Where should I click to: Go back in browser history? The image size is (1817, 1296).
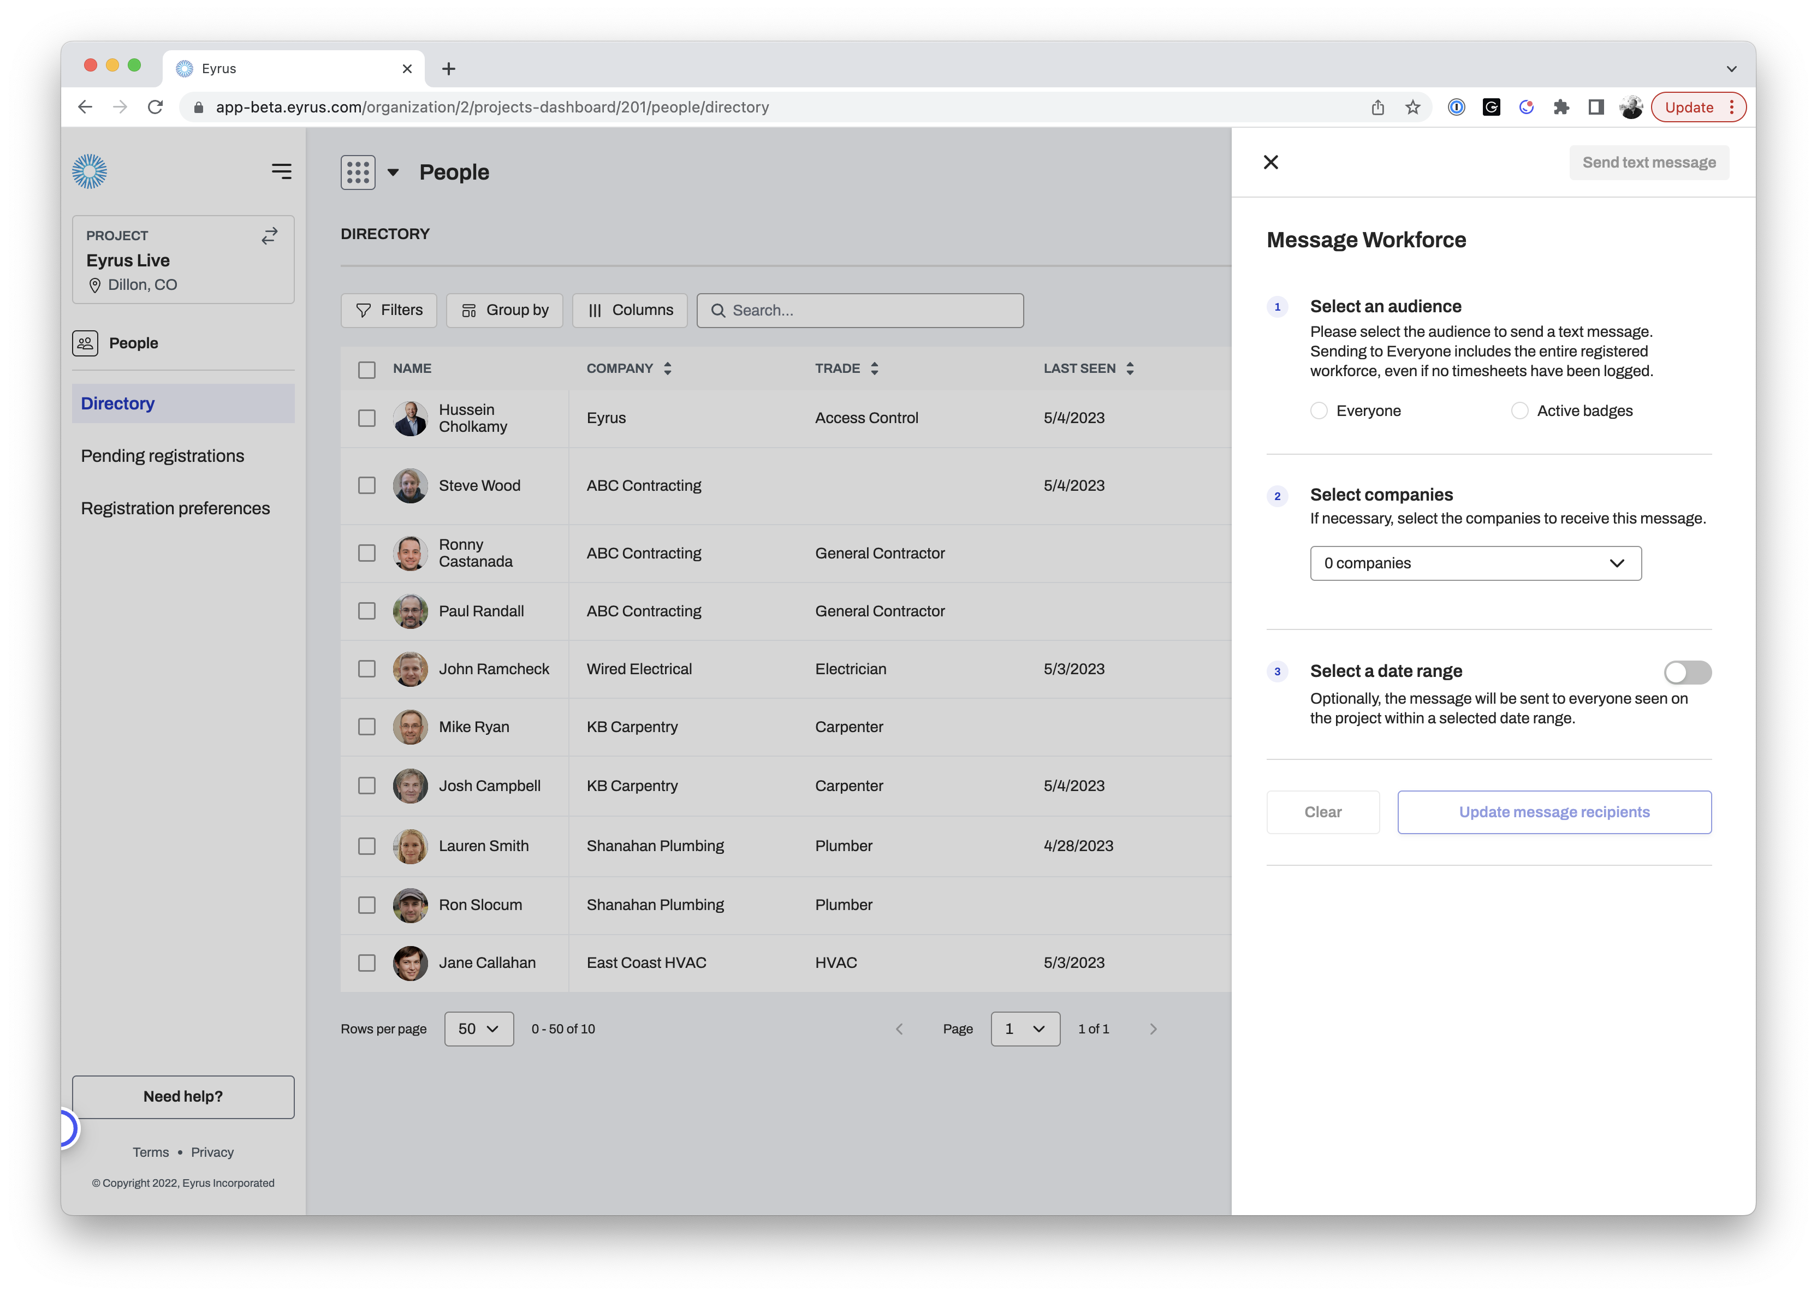point(85,107)
